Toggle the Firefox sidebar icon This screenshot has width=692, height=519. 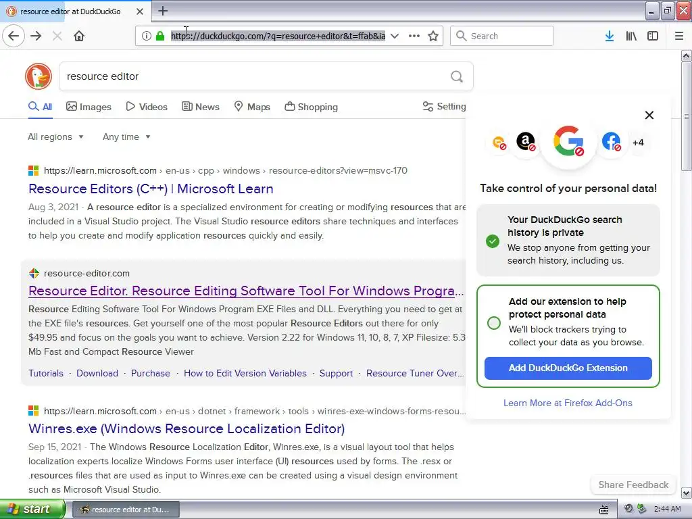pyautogui.click(x=653, y=36)
